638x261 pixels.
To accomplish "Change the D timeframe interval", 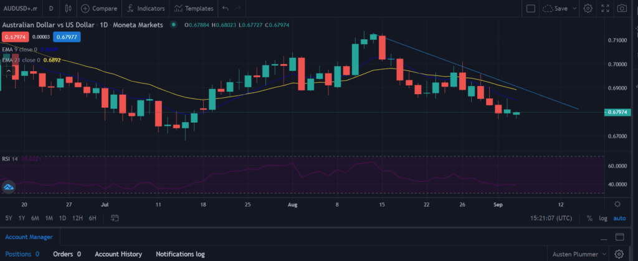I will click(51, 8).
